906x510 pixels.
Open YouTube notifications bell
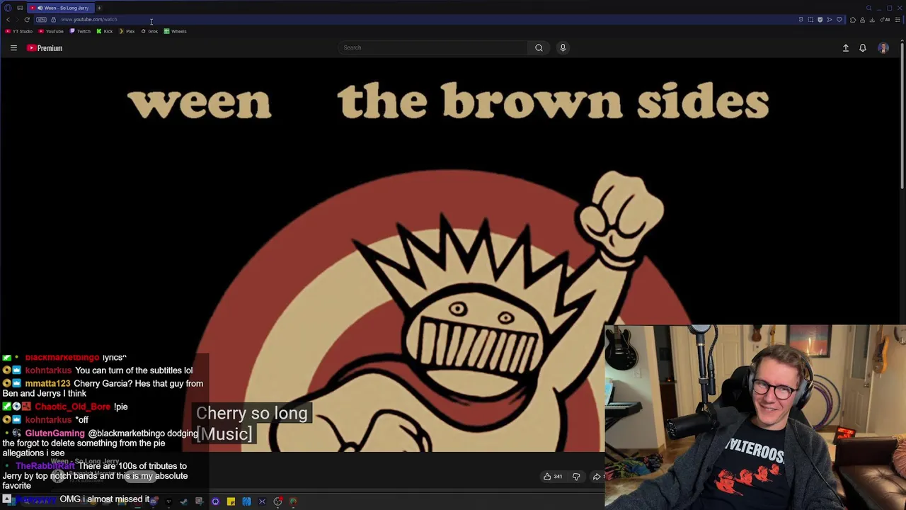coord(863,48)
